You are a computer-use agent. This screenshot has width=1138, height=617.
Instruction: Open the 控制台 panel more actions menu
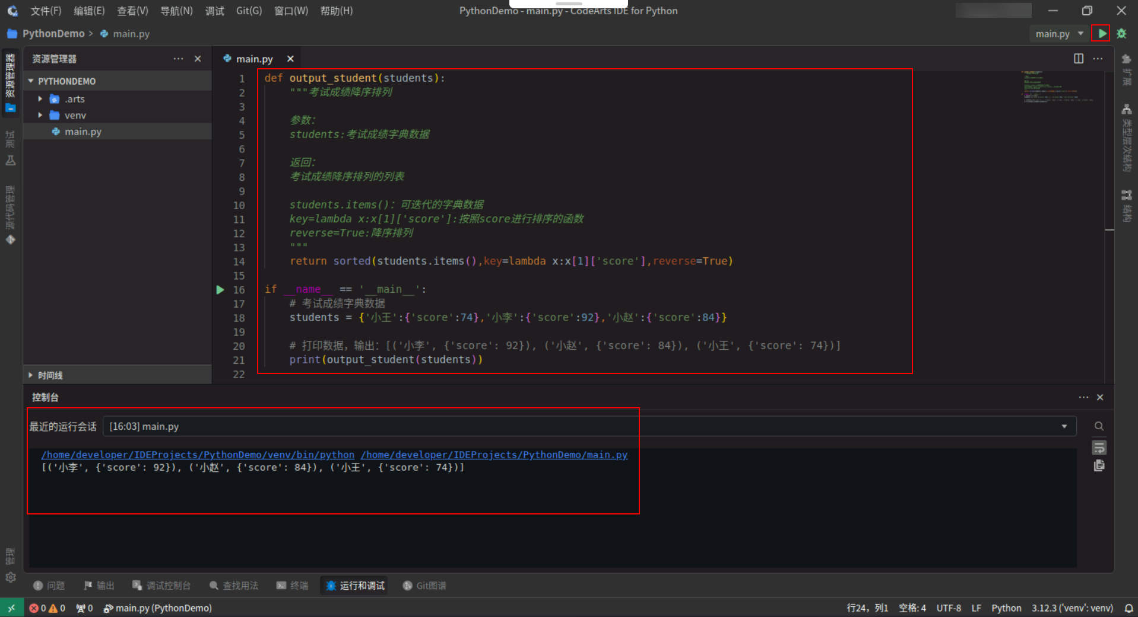click(1083, 397)
